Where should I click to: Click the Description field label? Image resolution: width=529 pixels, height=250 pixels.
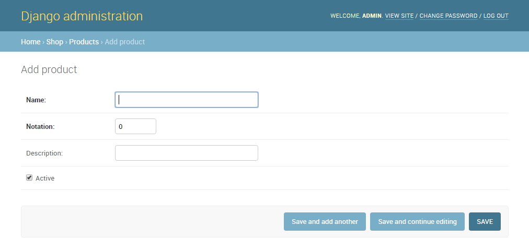pos(44,153)
